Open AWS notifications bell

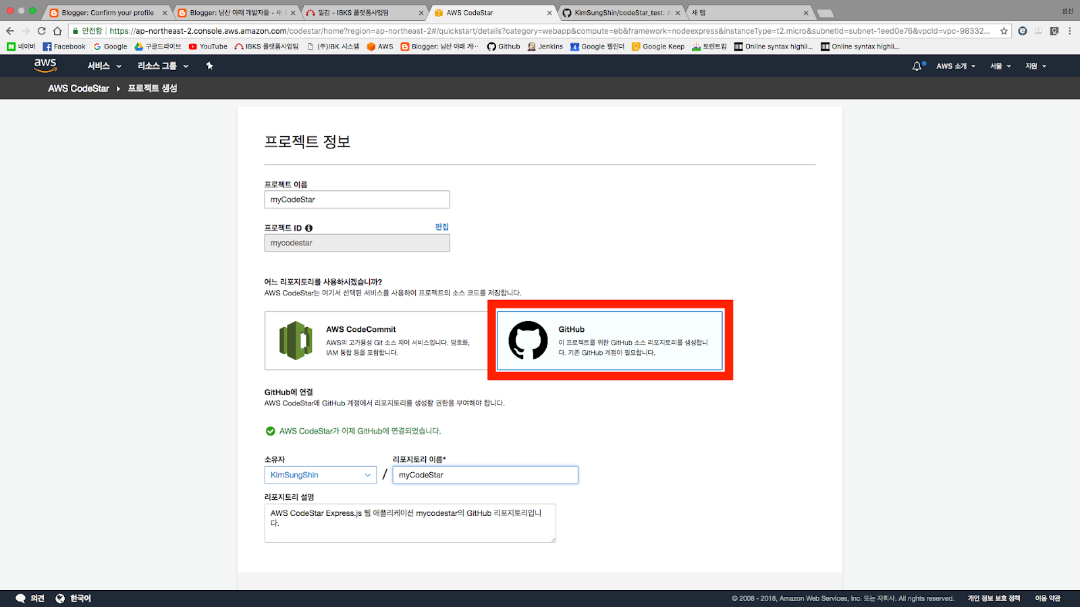917,66
